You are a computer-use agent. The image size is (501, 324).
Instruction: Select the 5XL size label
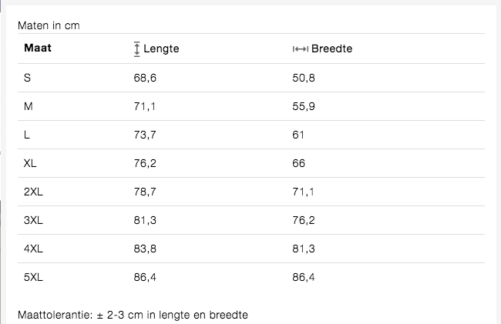pyautogui.click(x=33, y=277)
